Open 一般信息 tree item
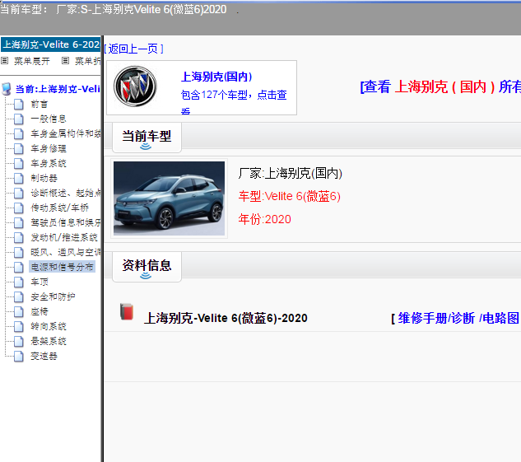This screenshot has height=462, width=521. coord(49,119)
